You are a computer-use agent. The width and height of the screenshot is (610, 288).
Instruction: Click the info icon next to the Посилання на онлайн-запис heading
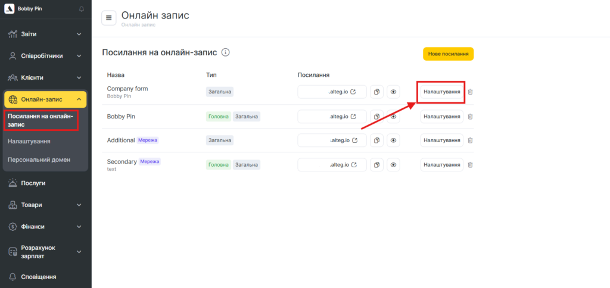225,52
